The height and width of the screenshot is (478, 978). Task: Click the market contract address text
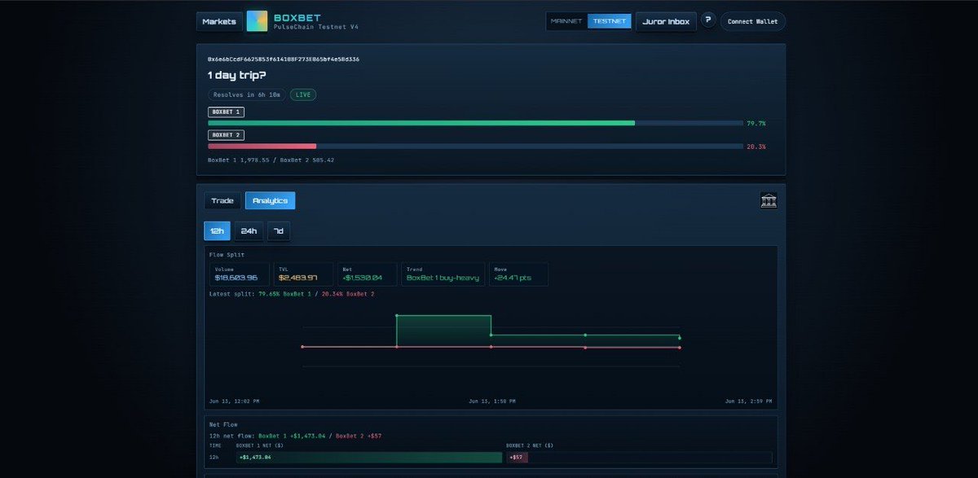pos(284,59)
